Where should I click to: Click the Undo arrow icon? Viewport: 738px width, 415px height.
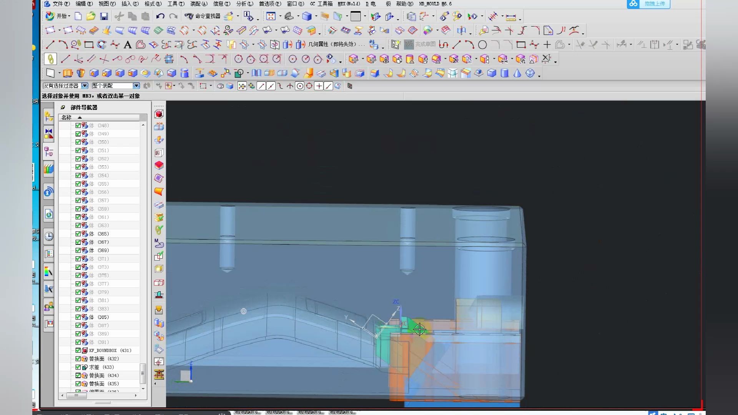[x=160, y=16]
